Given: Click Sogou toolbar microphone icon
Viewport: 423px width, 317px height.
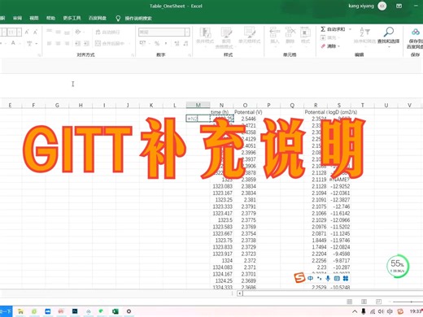Looking at the screenshot, I should pos(328,278).
